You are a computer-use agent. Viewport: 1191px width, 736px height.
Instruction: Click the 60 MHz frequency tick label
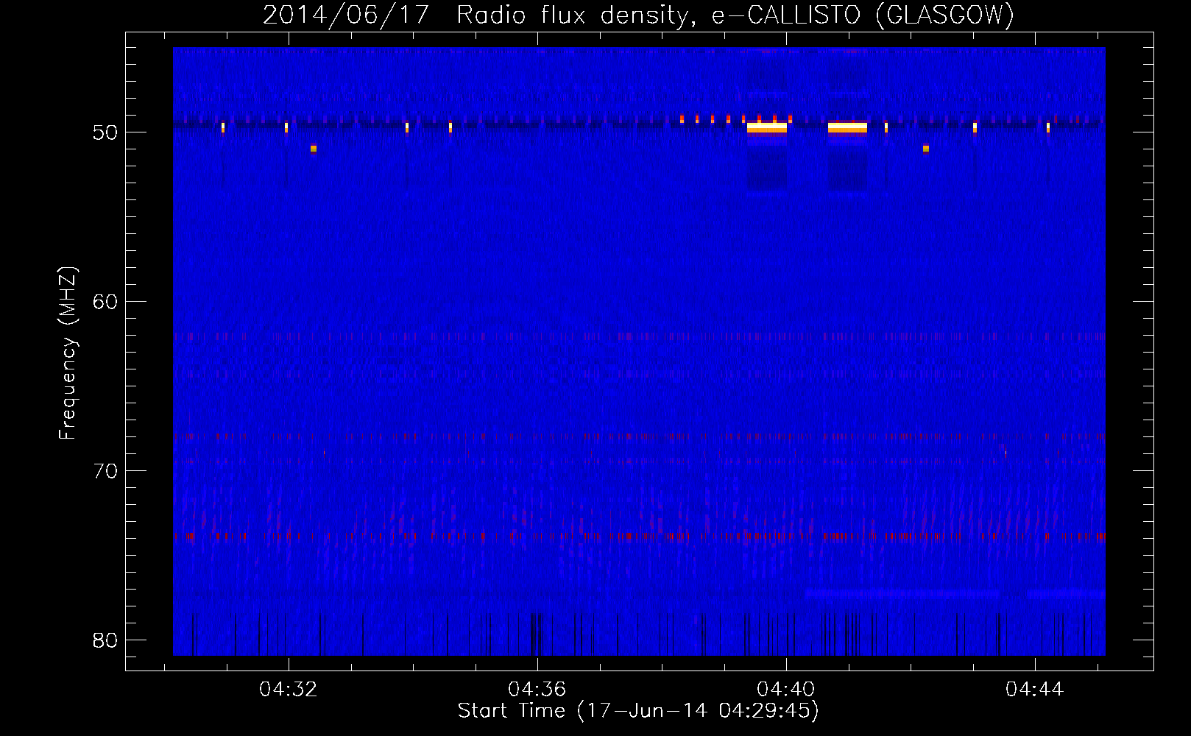coord(106,302)
